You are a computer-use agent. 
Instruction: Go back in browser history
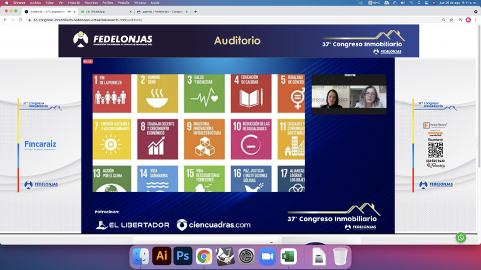[5, 20]
